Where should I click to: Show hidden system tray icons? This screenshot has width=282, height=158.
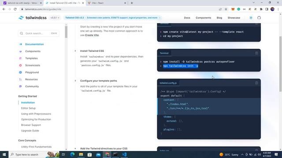click(242, 154)
